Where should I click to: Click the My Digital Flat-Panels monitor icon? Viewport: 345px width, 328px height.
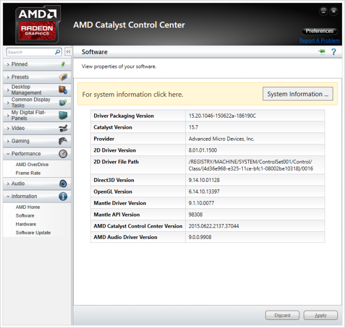click(63, 115)
